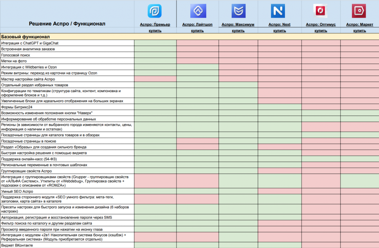Click the Аспро: Next logo icon
Image resolution: width=379 pixels, height=248 pixels.
[x=278, y=11]
